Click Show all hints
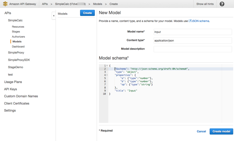 pos(205,4)
